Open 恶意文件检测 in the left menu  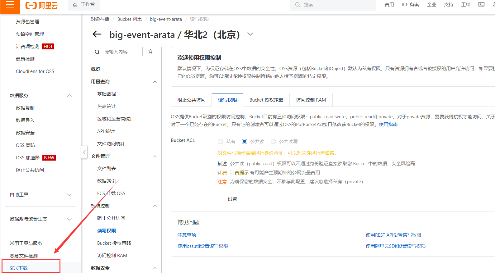[x=24, y=256]
